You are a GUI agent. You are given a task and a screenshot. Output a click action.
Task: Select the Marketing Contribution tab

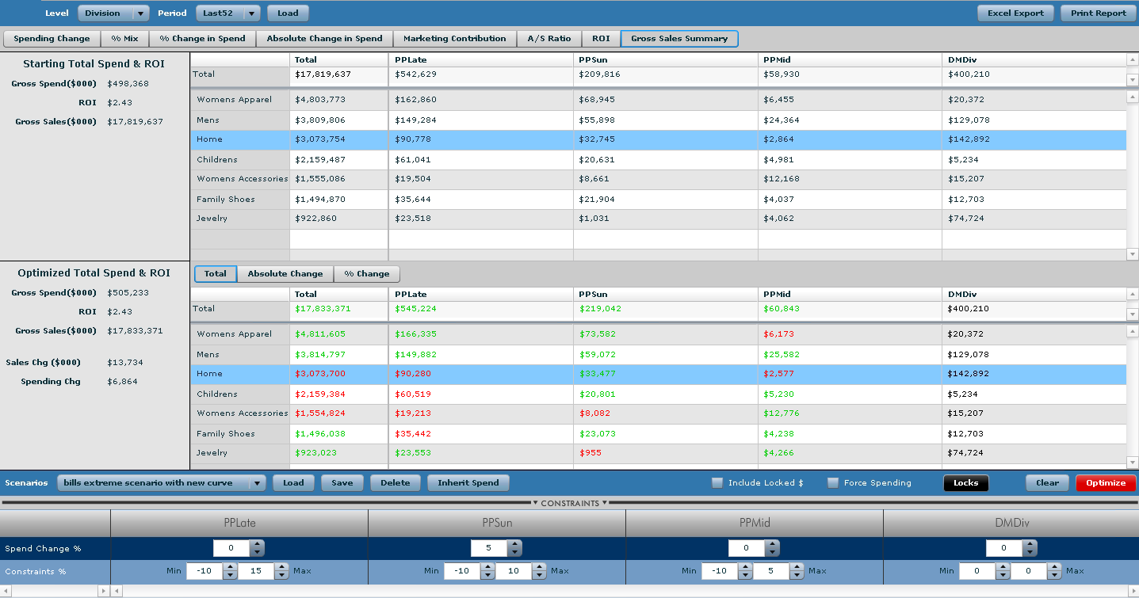tap(454, 38)
